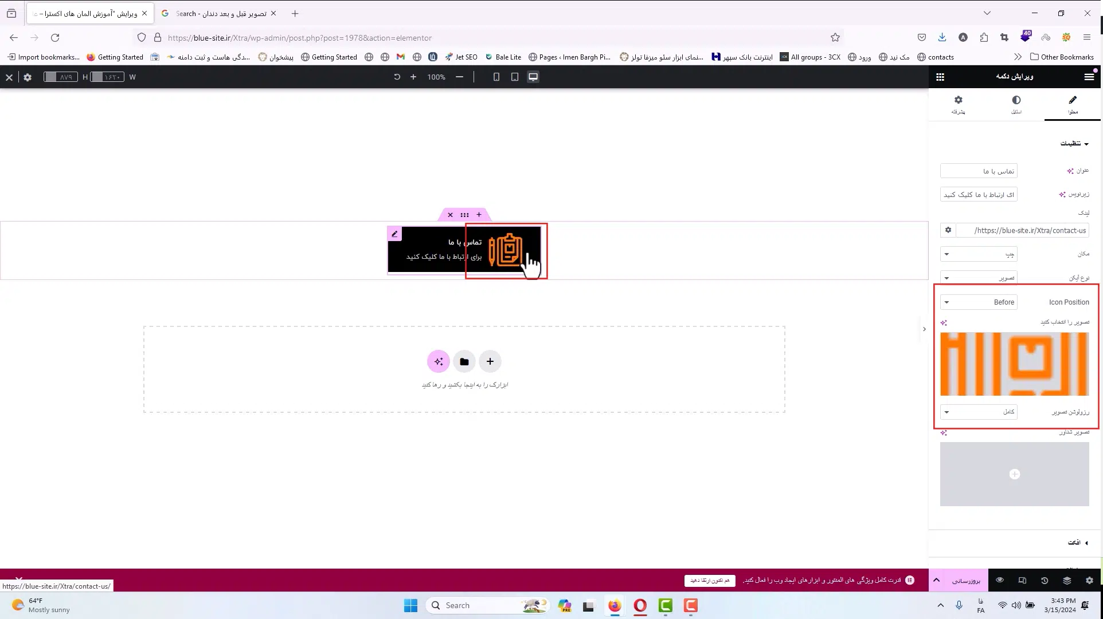The width and height of the screenshot is (1103, 619).
Task: Reset the preview zoom level
Action: [397, 77]
